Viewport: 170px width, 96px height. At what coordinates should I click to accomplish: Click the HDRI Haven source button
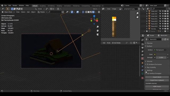tap(157, 86)
